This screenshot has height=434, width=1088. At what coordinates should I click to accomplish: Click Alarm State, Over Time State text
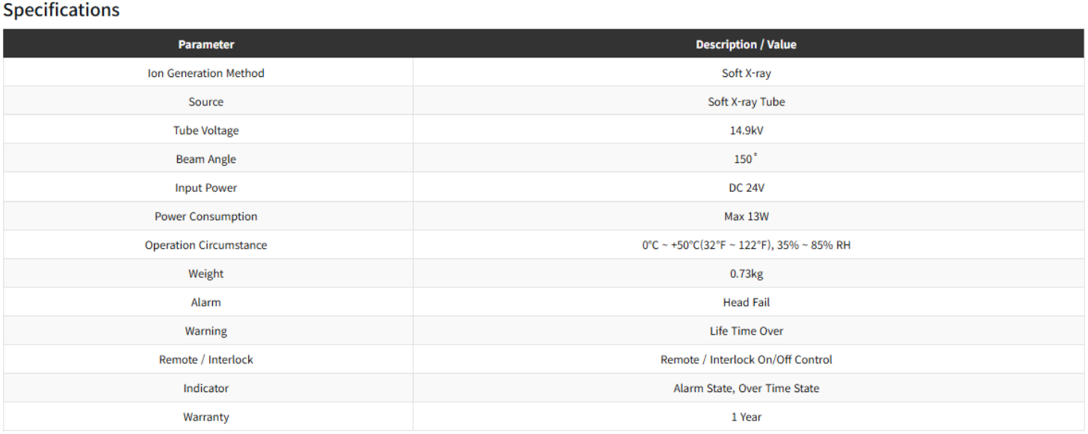[x=746, y=388]
